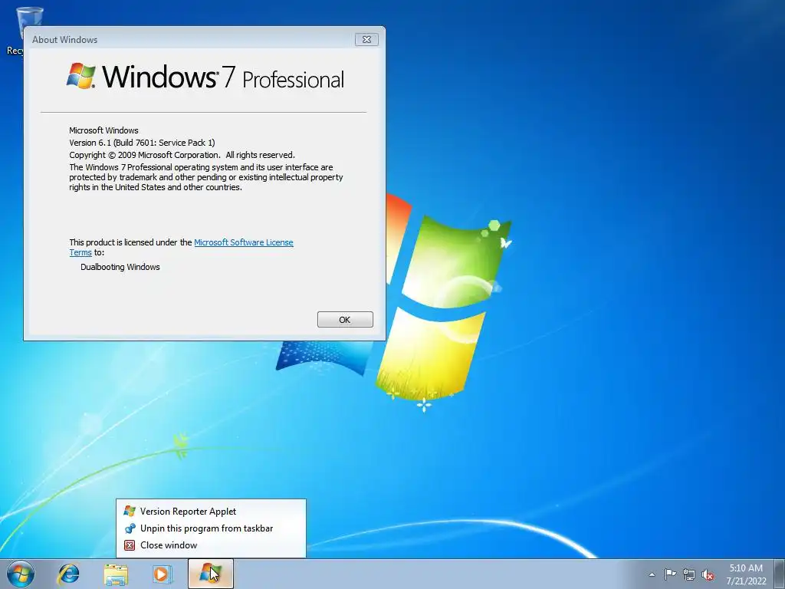Image resolution: width=785 pixels, height=589 pixels.
Task: Choose Unpin this program from taskbar
Action: click(x=211, y=528)
